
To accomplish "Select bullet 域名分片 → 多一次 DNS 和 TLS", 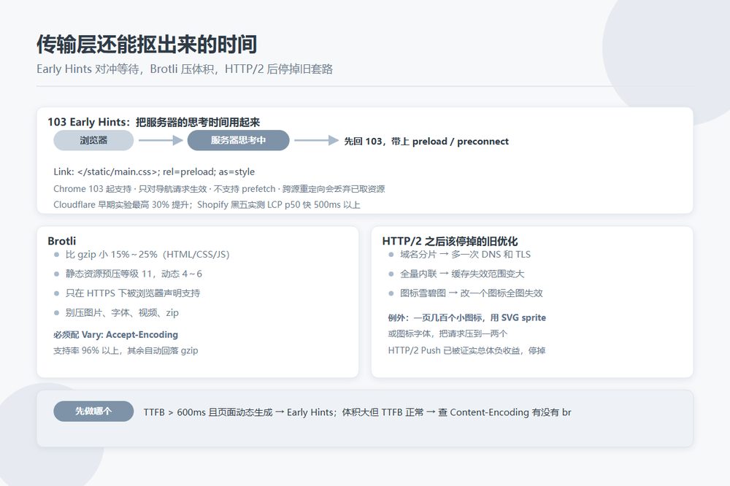I will click(465, 254).
